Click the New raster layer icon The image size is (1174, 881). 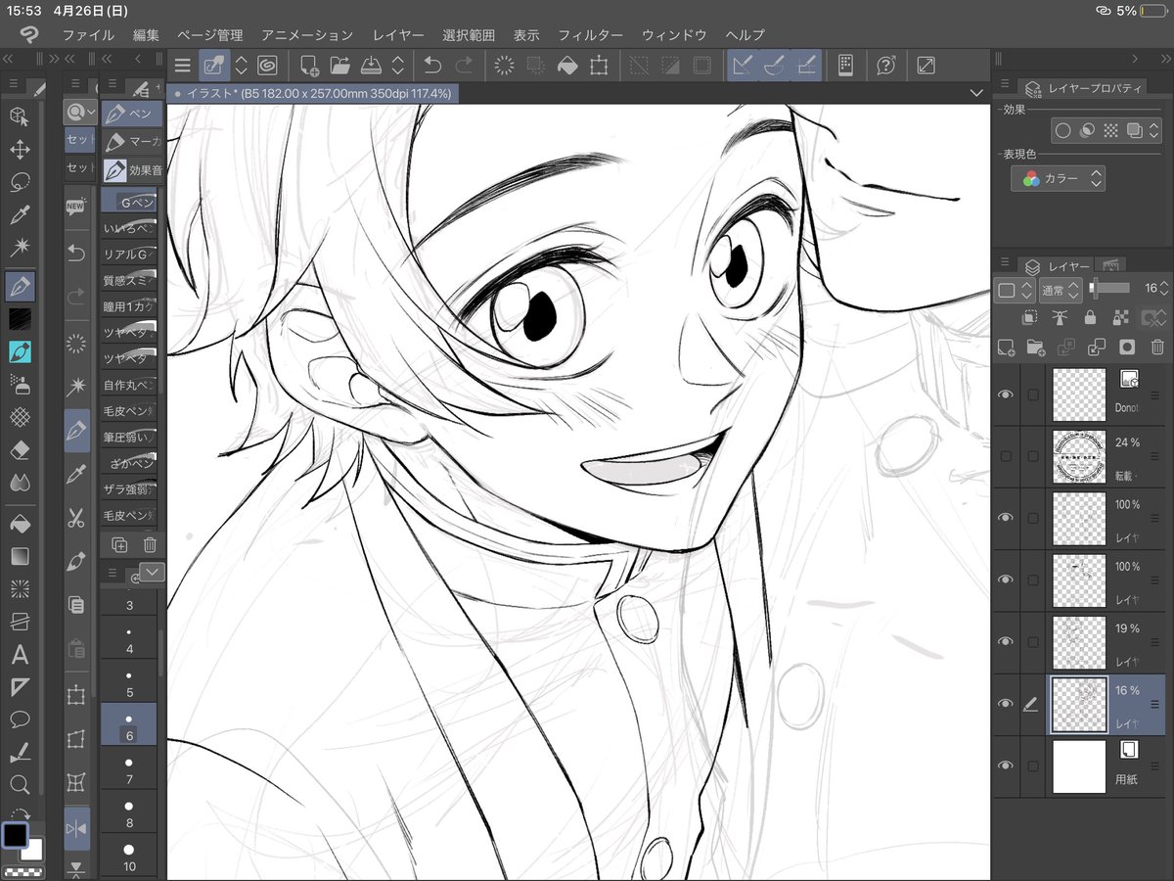click(x=1005, y=347)
